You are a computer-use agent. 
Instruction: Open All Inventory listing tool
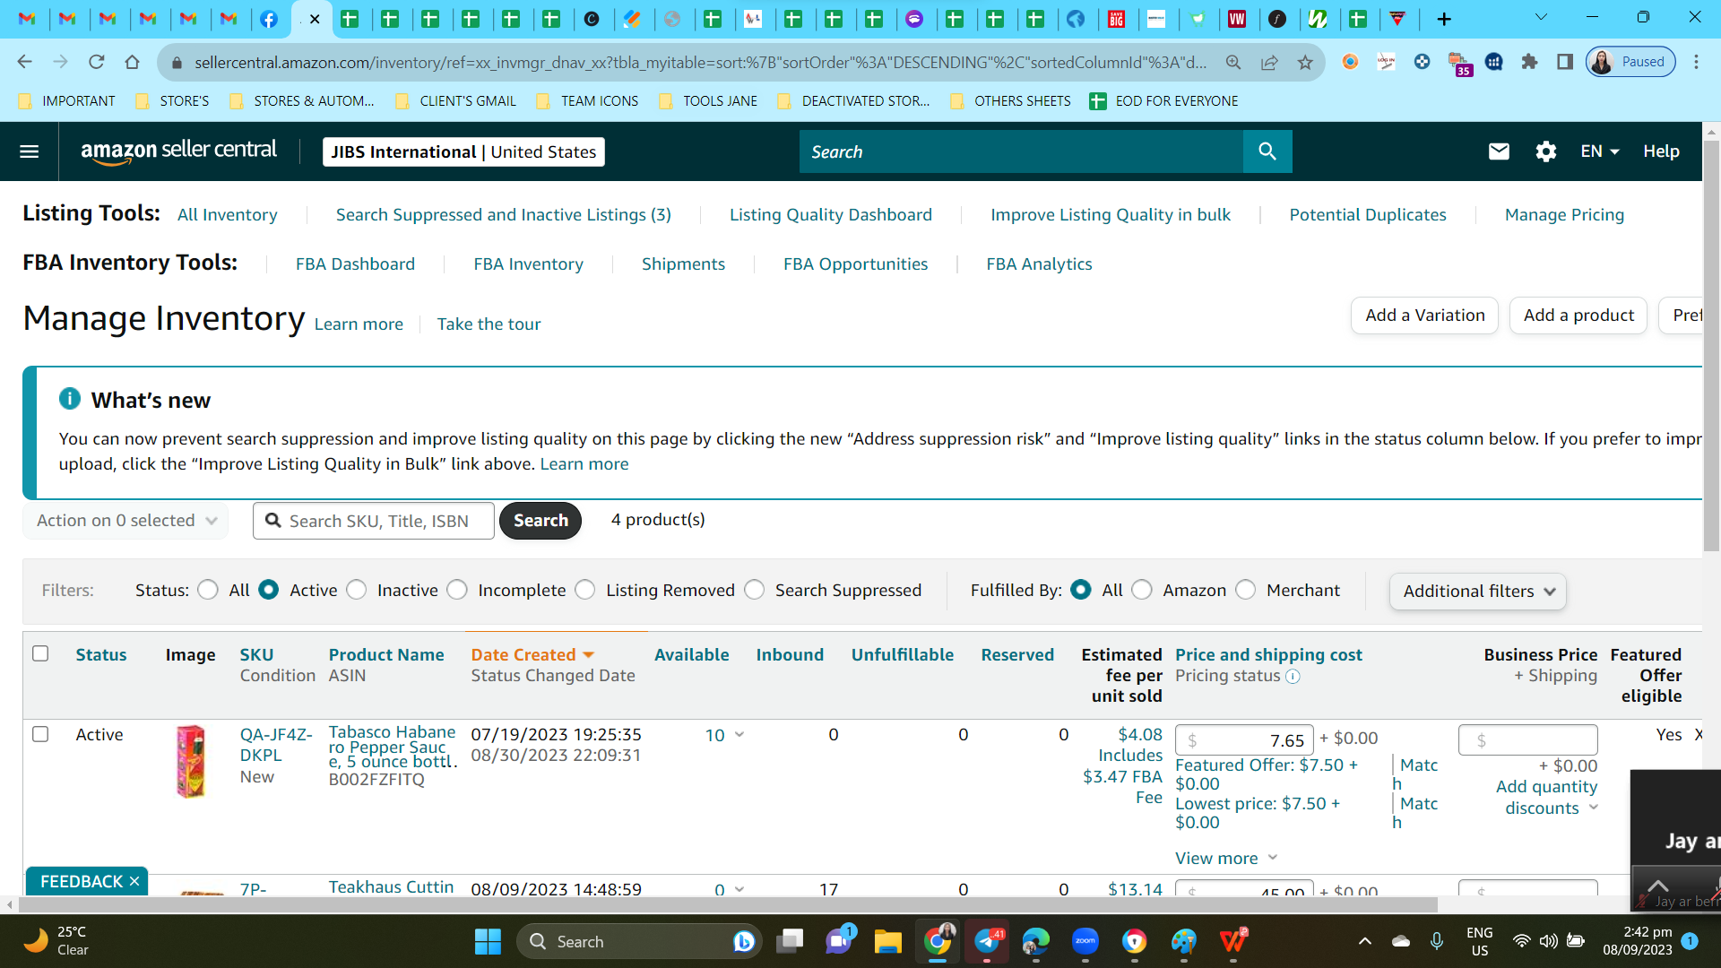(x=228, y=214)
